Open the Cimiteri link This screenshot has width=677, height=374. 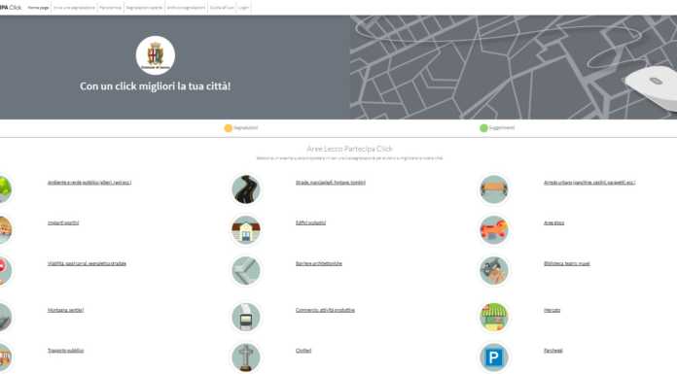pyautogui.click(x=303, y=351)
